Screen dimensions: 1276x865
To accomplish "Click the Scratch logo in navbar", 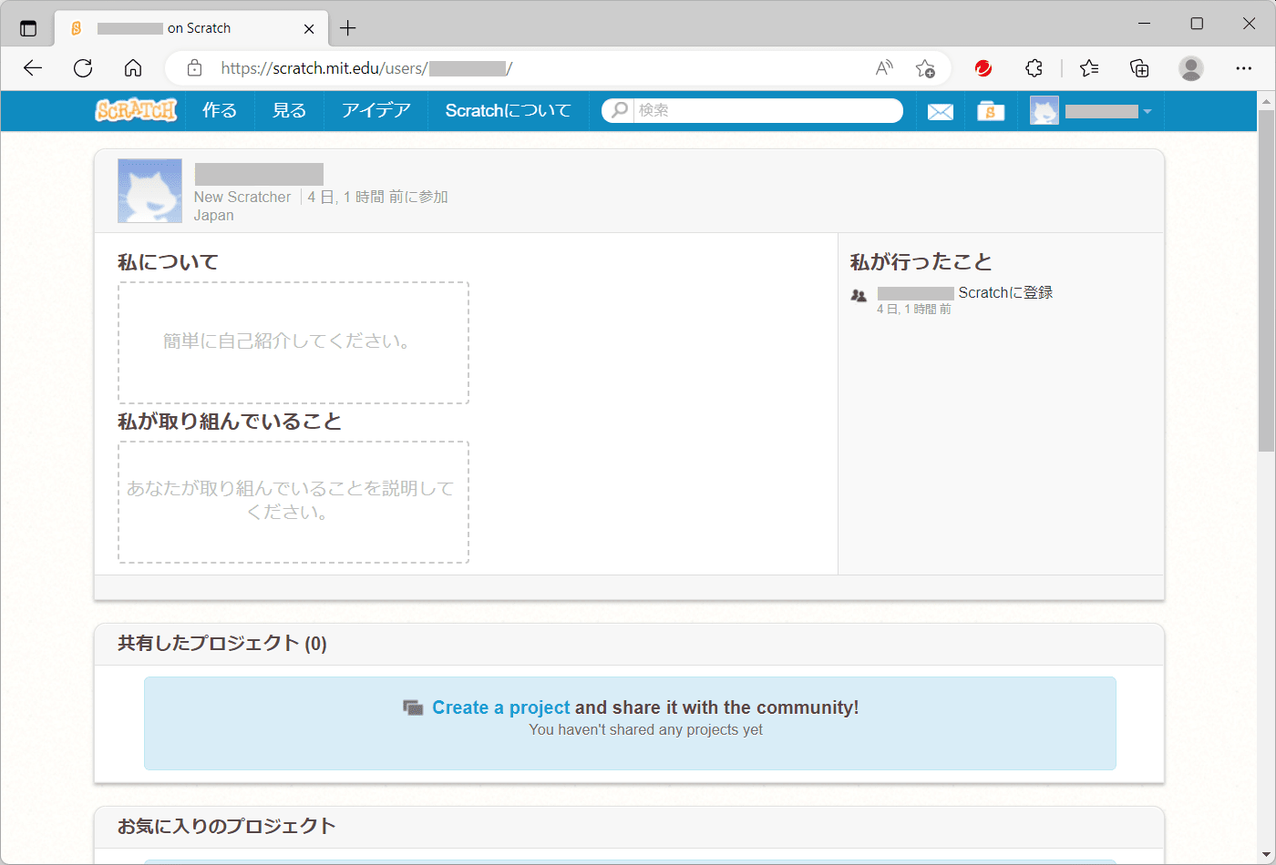I will pos(136,110).
